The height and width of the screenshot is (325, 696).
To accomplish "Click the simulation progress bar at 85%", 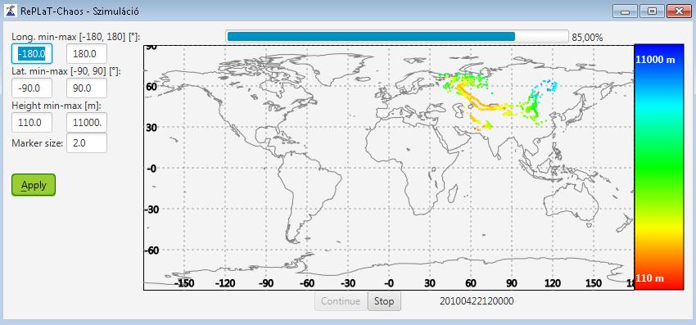I will 397,36.
